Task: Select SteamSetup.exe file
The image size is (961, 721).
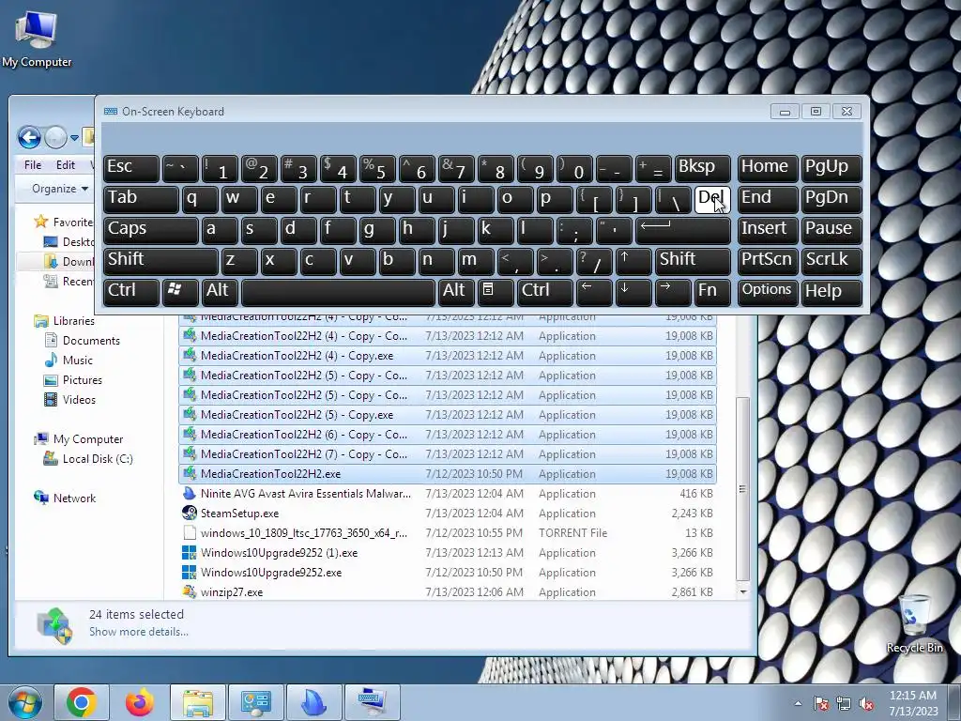Action: [448, 514]
